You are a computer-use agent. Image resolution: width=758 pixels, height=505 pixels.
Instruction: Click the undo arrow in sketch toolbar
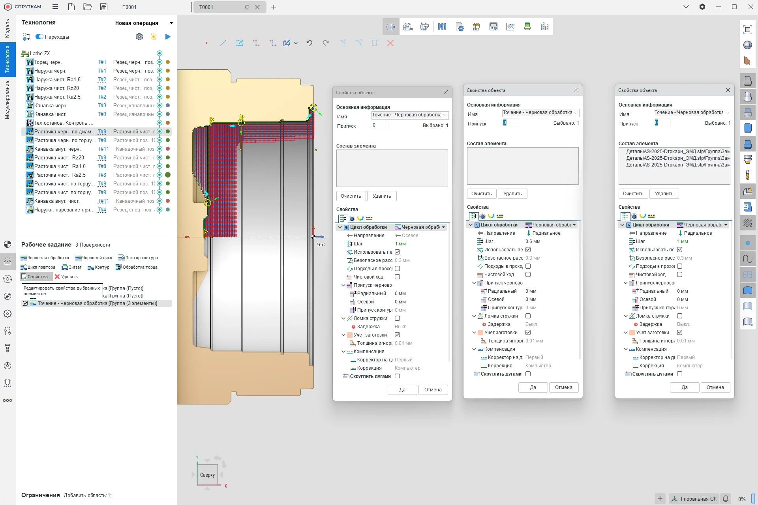(310, 43)
